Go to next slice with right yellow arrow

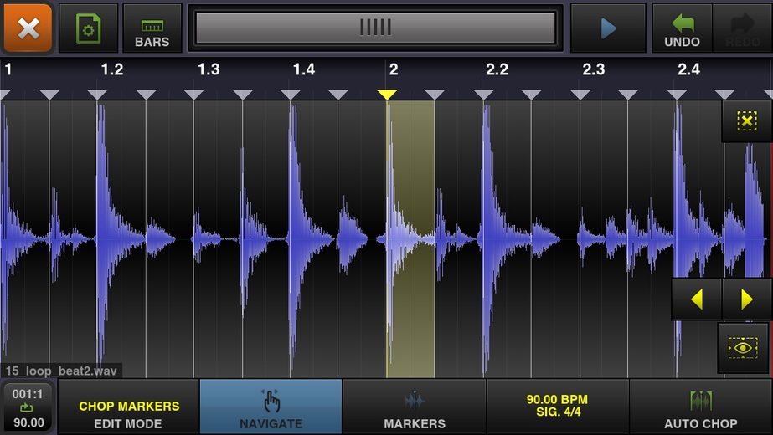tap(747, 299)
